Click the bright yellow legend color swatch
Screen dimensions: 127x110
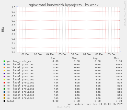[4, 70]
